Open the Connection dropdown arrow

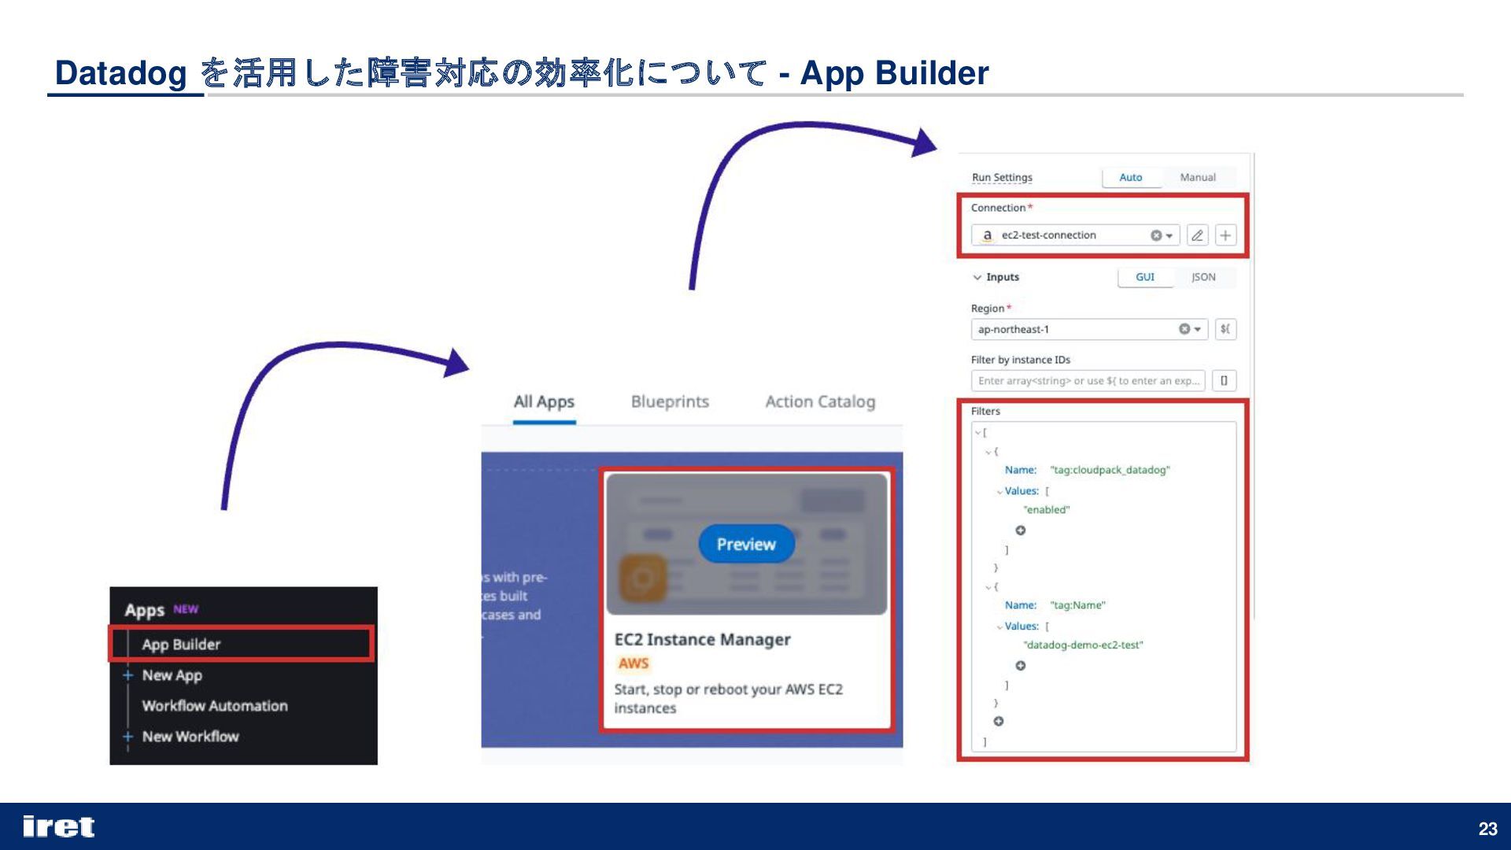(x=1169, y=236)
